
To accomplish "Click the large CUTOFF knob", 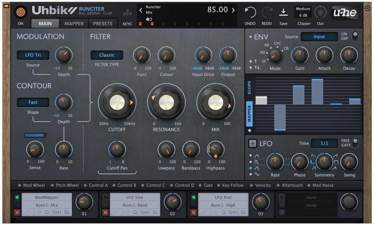I will [117, 102].
